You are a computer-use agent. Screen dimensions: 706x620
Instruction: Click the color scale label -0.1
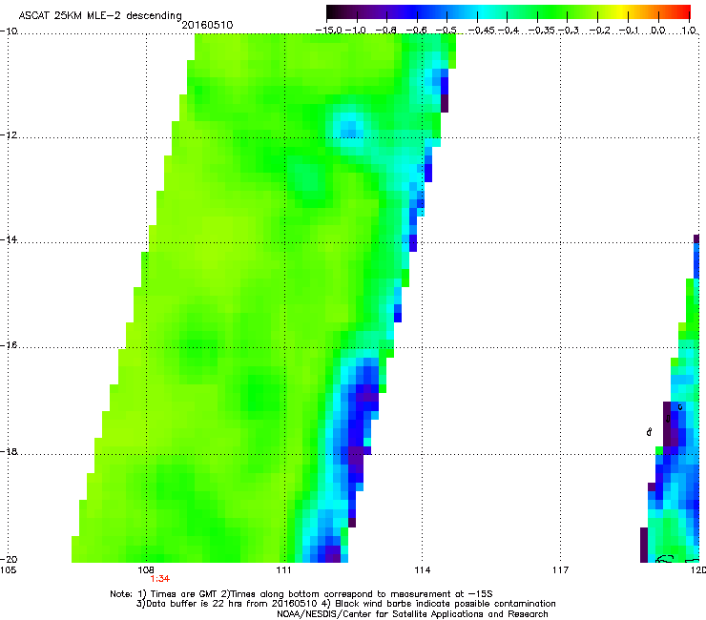pos(629,31)
